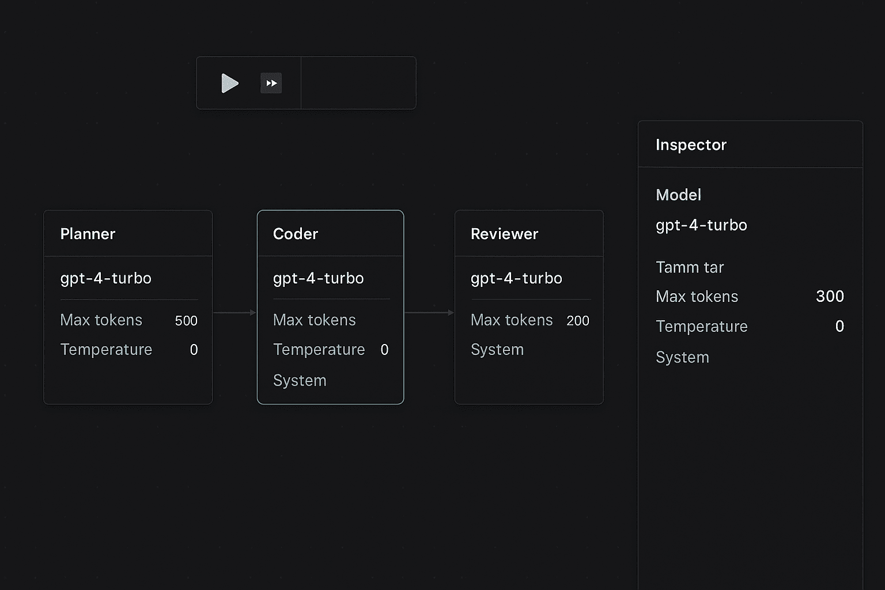Screen dimensions: 885x590
Task: Click Max tokens label in Reviewer node
Action: pyautogui.click(x=512, y=320)
